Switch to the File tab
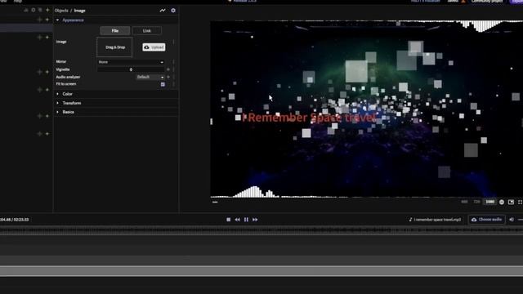The width and height of the screenshot is (523, 294). coord(115,31)
